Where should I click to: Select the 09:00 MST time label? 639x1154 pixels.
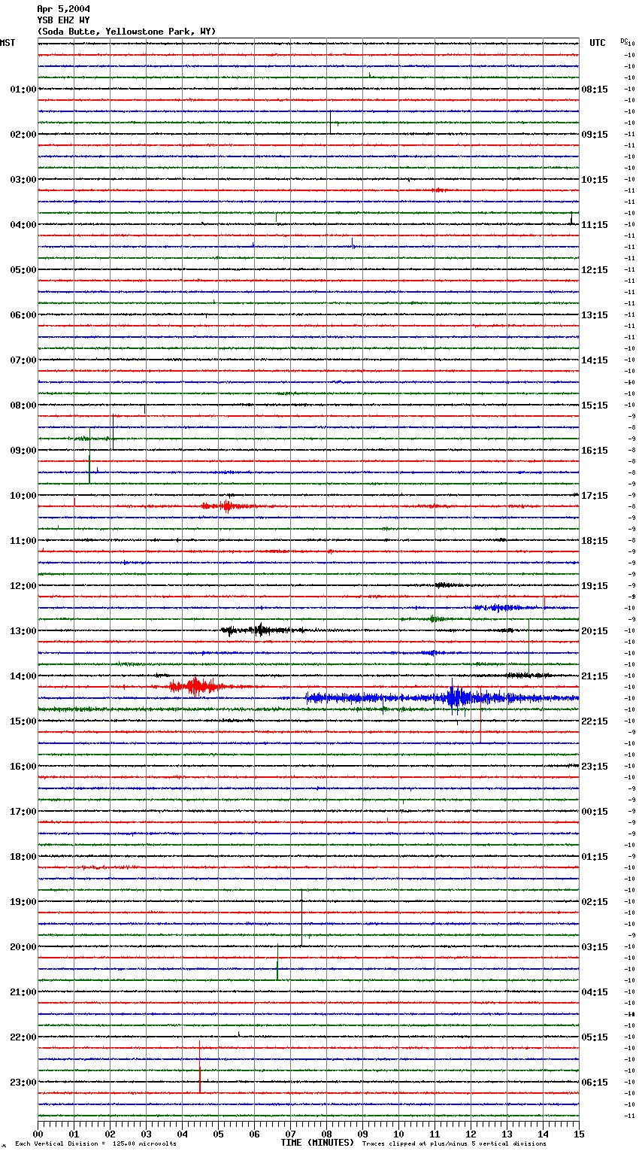(x=23, y=451)
